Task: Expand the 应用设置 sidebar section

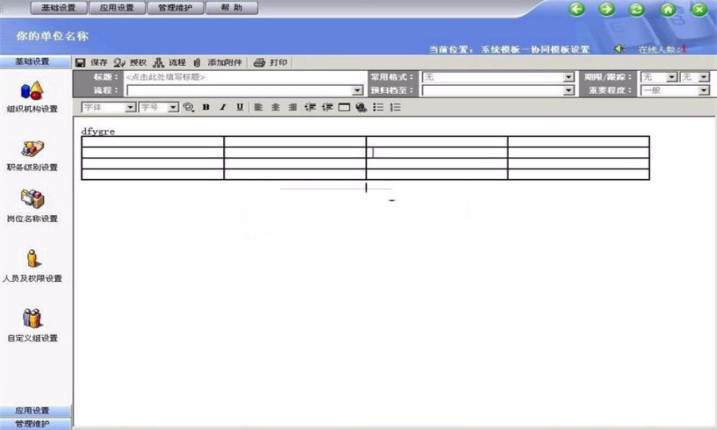Action: pyautogui.click(x=35, y=410)
